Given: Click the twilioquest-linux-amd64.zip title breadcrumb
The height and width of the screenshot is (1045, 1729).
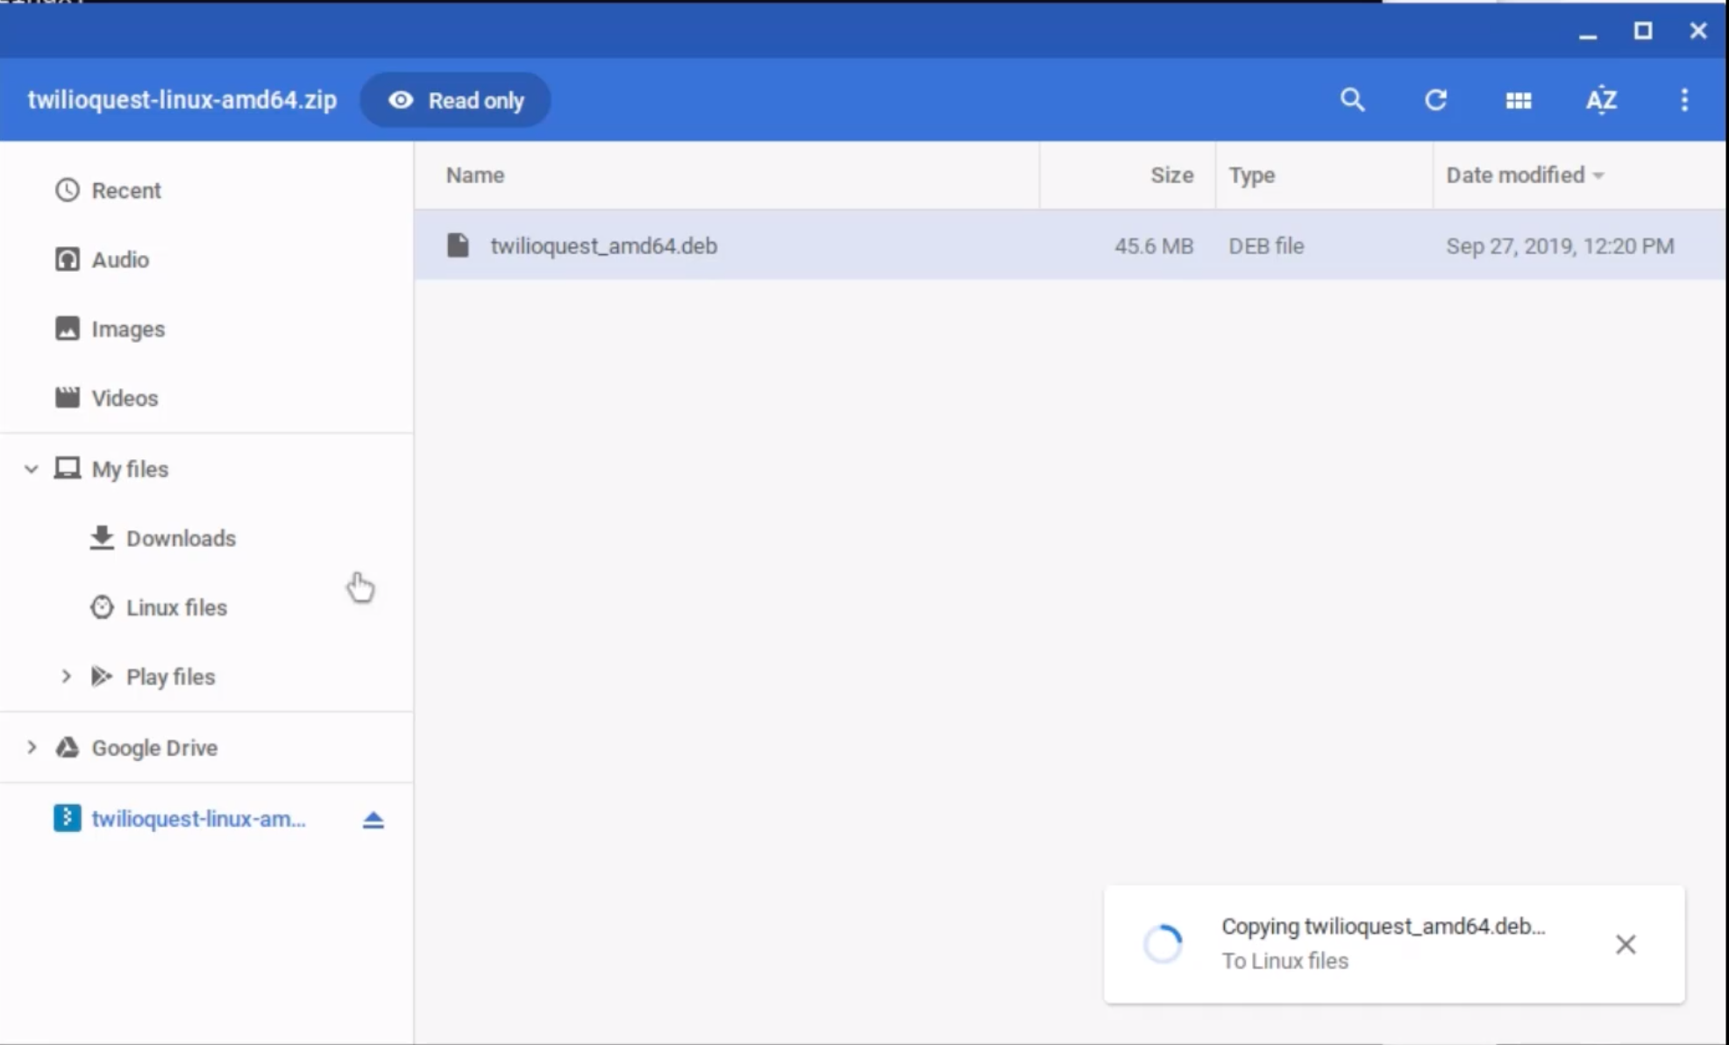Looking at the screenshot, I should click(181, 100).
